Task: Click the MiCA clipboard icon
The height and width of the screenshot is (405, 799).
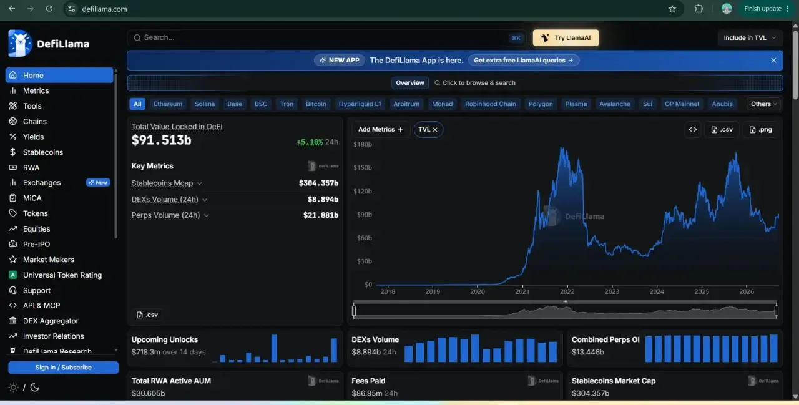Action: click(12, 198)
